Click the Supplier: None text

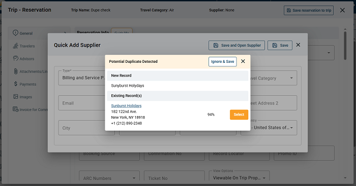[222, 10]
